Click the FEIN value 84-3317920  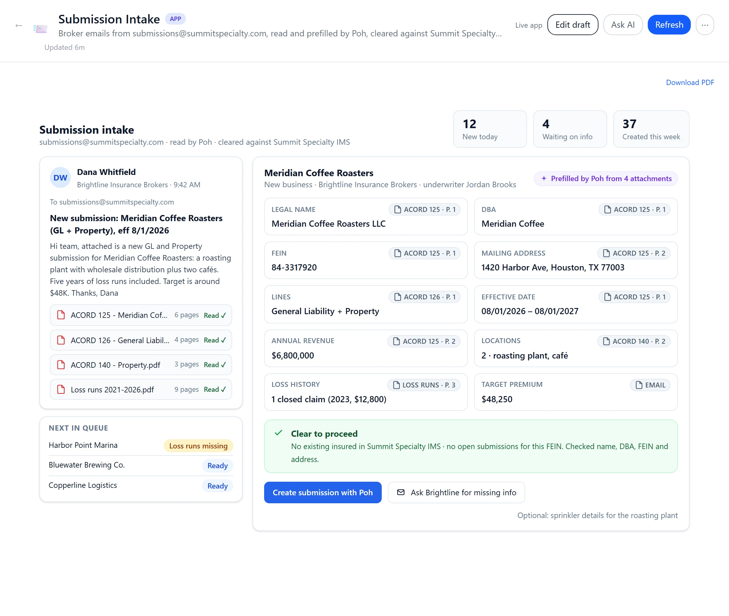pyautogui.click(x=294, y=267)
